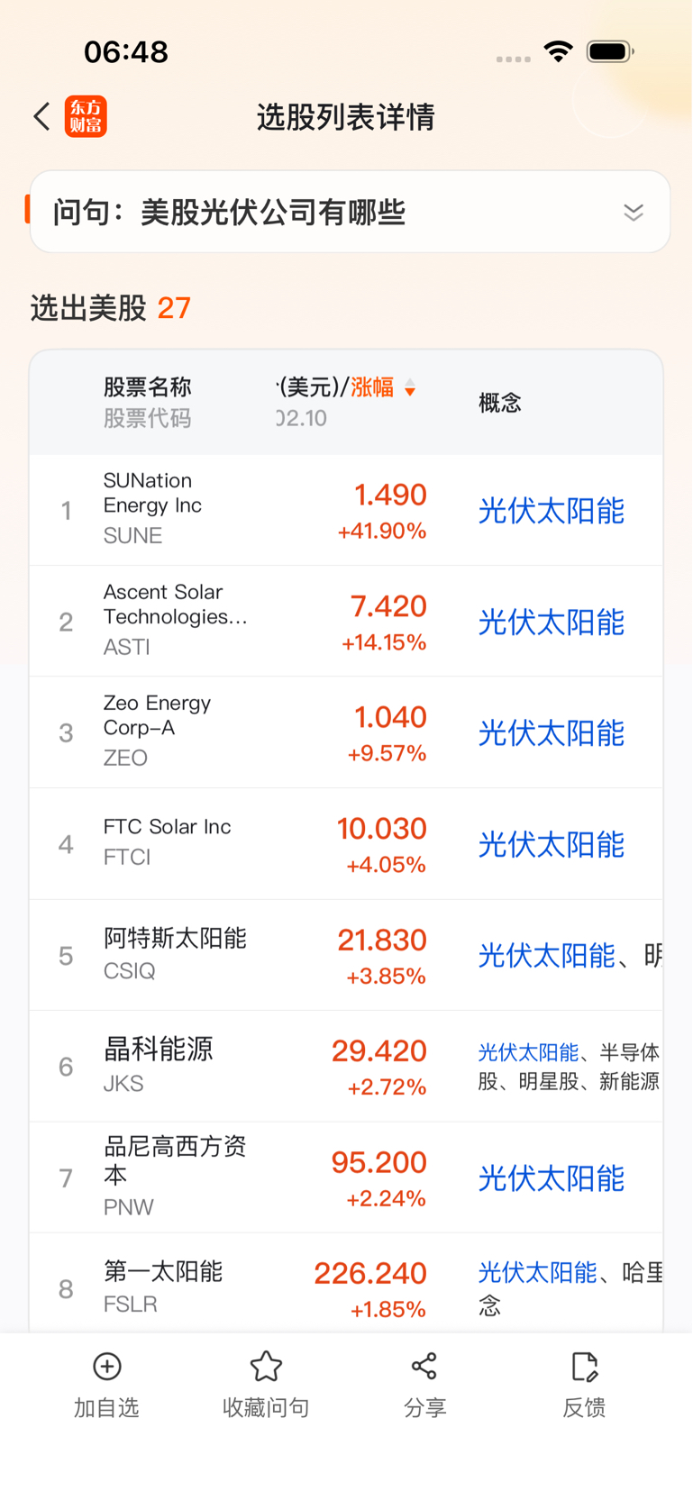Image resolution: width=693 pixels, height=1500 pixels.
Task: Tap the battery status icon
Action: tap(610, 51)
